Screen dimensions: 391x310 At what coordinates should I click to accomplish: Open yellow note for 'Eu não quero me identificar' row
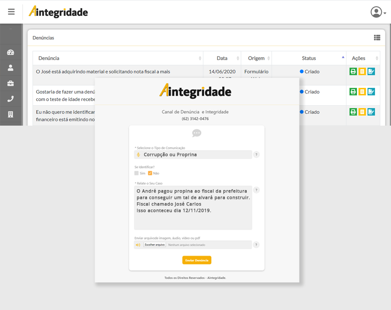[362, 112]
